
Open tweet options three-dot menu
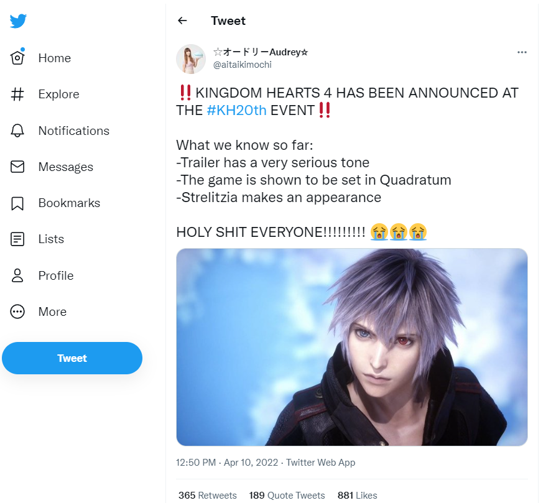[x=522, y=52]
